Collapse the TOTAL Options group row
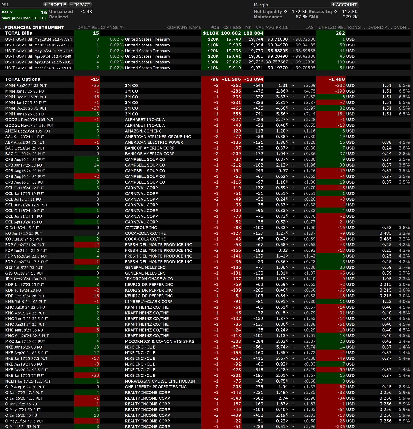 coord(23,79)
